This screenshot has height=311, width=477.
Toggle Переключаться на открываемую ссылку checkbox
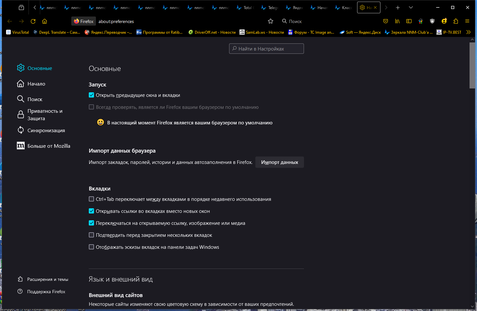pos(91,223)
